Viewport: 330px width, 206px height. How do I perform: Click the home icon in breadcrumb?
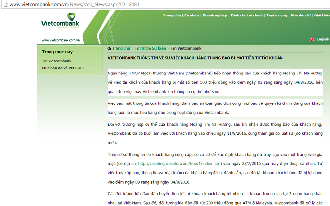109,48
